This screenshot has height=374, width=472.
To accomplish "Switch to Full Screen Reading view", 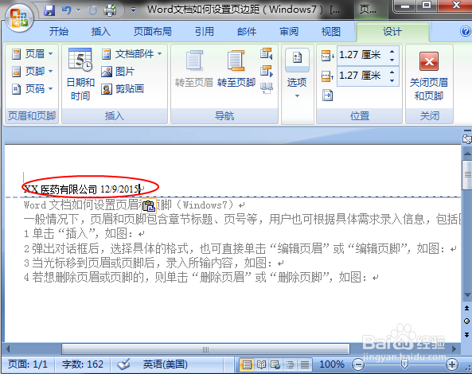I will pos(261,364).
